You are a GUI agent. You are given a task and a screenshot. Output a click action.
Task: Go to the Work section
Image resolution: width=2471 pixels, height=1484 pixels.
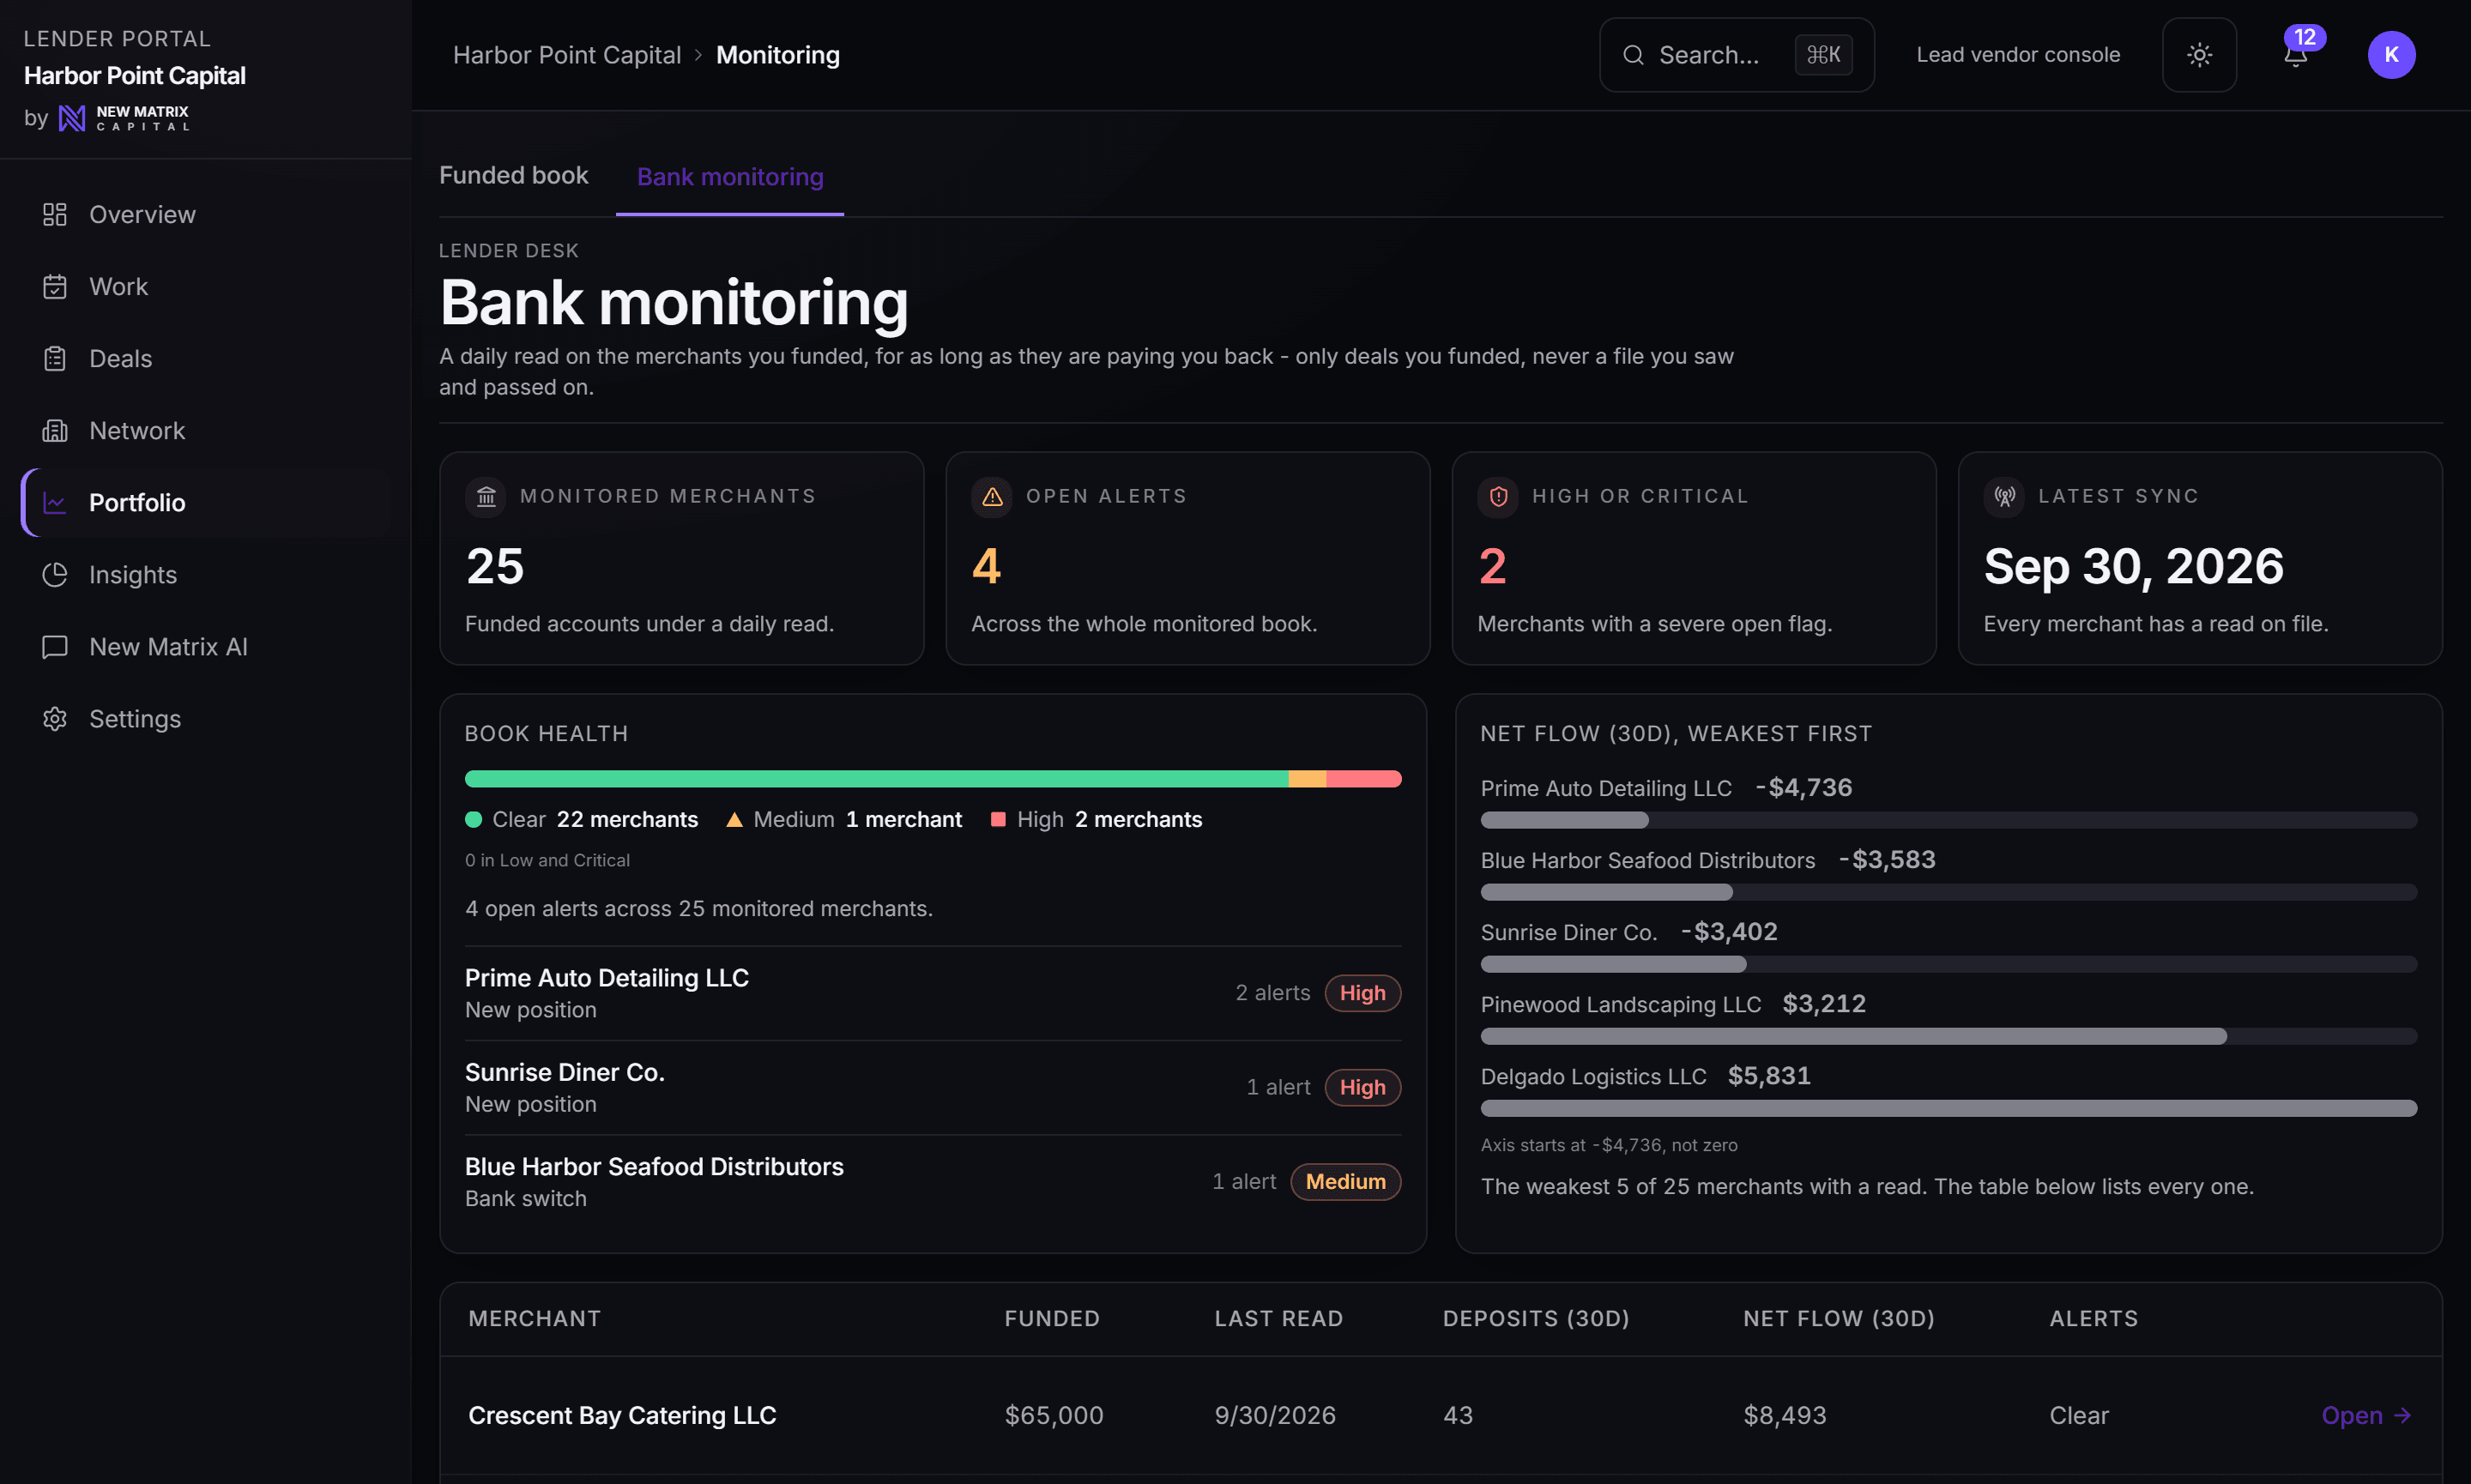point(205,286)
